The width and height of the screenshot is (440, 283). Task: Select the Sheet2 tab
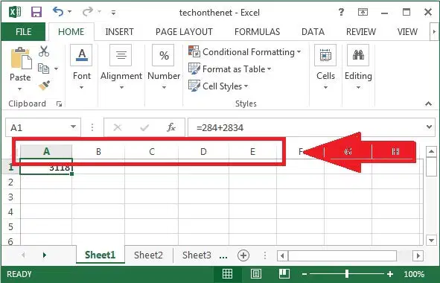148,255
